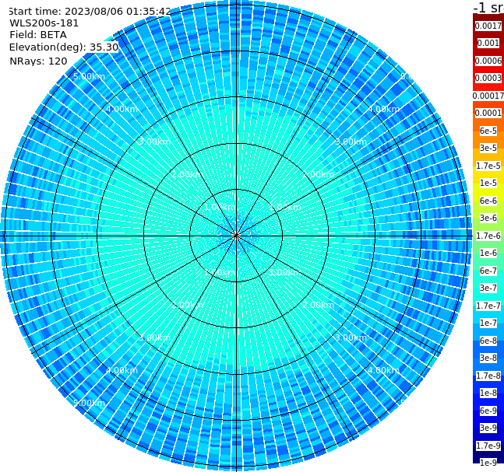Click the 1.7e-8 colorbar label
Image resolution: width=504 pixels, height=472 pixels.
click(488, 376)
